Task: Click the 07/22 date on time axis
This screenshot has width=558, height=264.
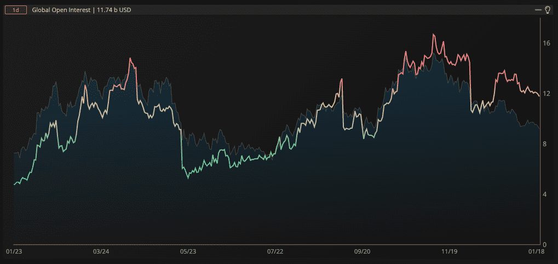Action: [275, 251]
